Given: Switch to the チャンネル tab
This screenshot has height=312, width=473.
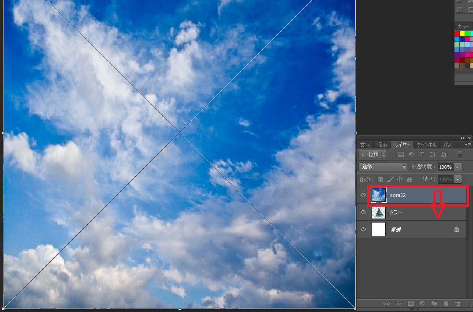Looking at the screenshot, I should (x=426, y=145).
